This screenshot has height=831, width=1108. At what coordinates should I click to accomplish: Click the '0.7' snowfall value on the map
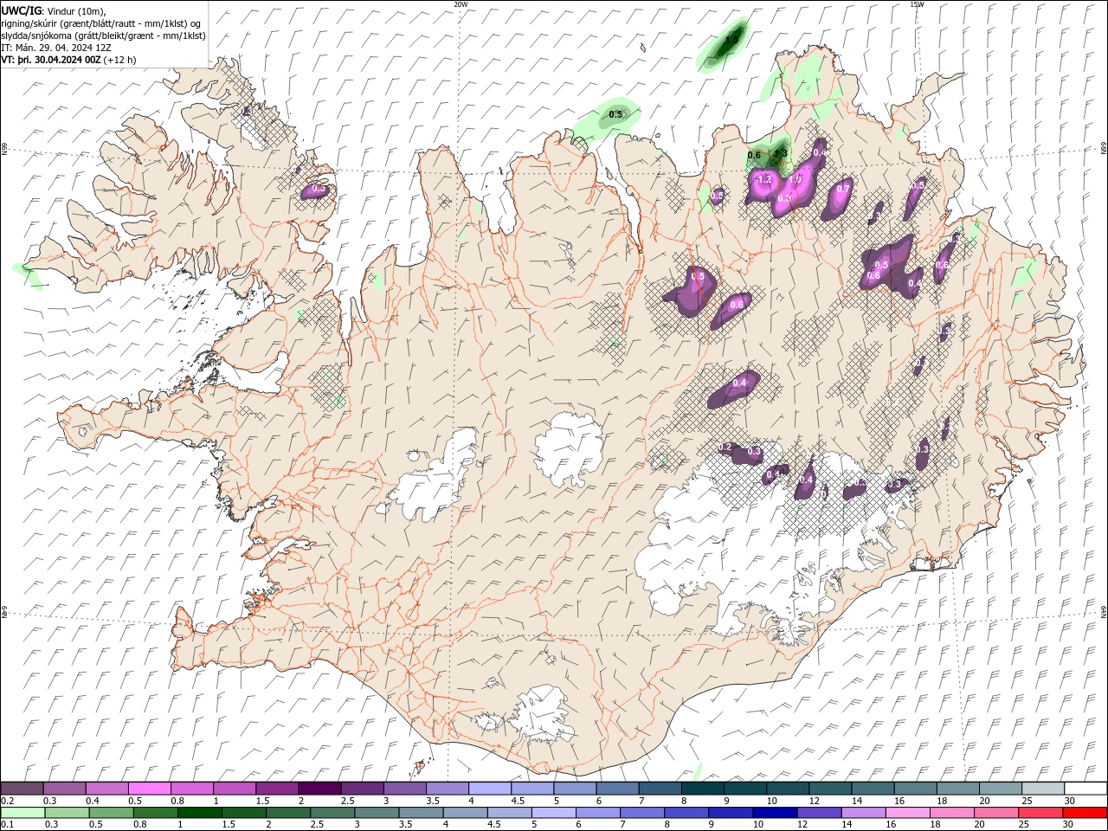point(843,188)
